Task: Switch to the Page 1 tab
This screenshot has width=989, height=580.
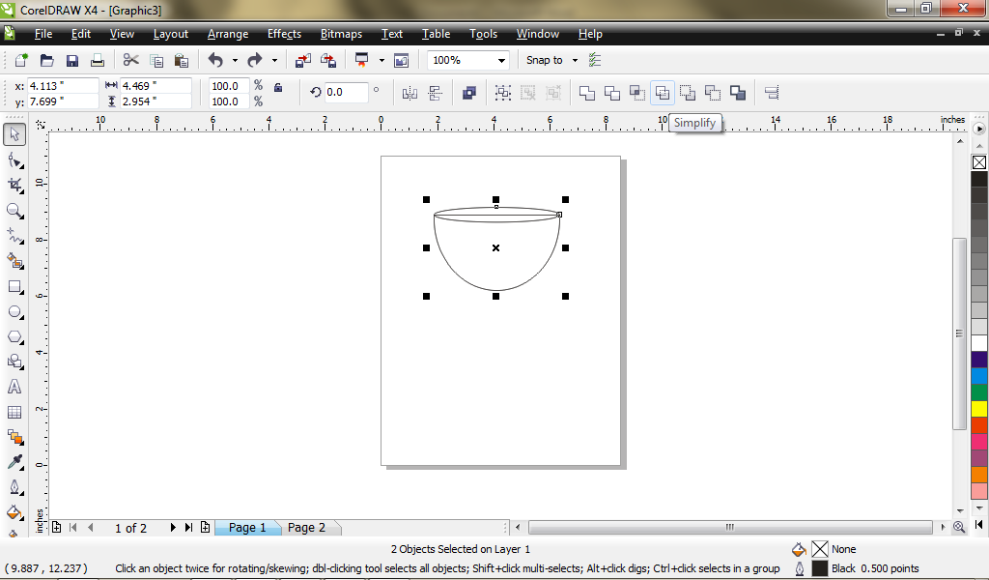Action: point(247,528)
